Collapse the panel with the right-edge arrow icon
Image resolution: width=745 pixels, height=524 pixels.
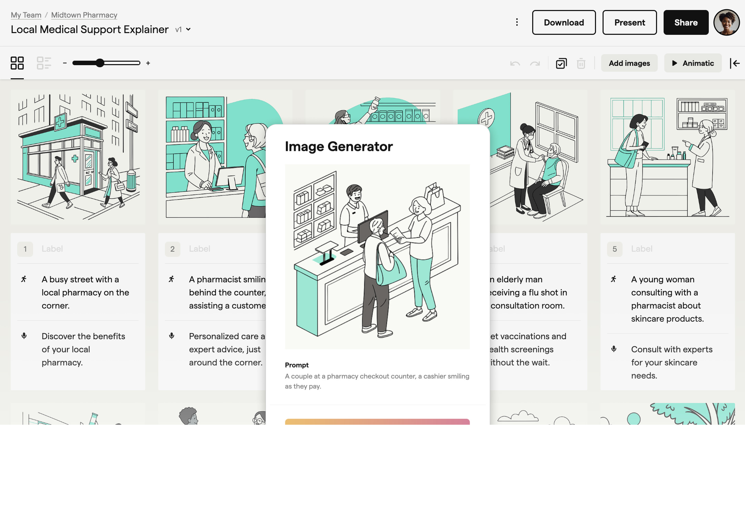pos(736,63)
